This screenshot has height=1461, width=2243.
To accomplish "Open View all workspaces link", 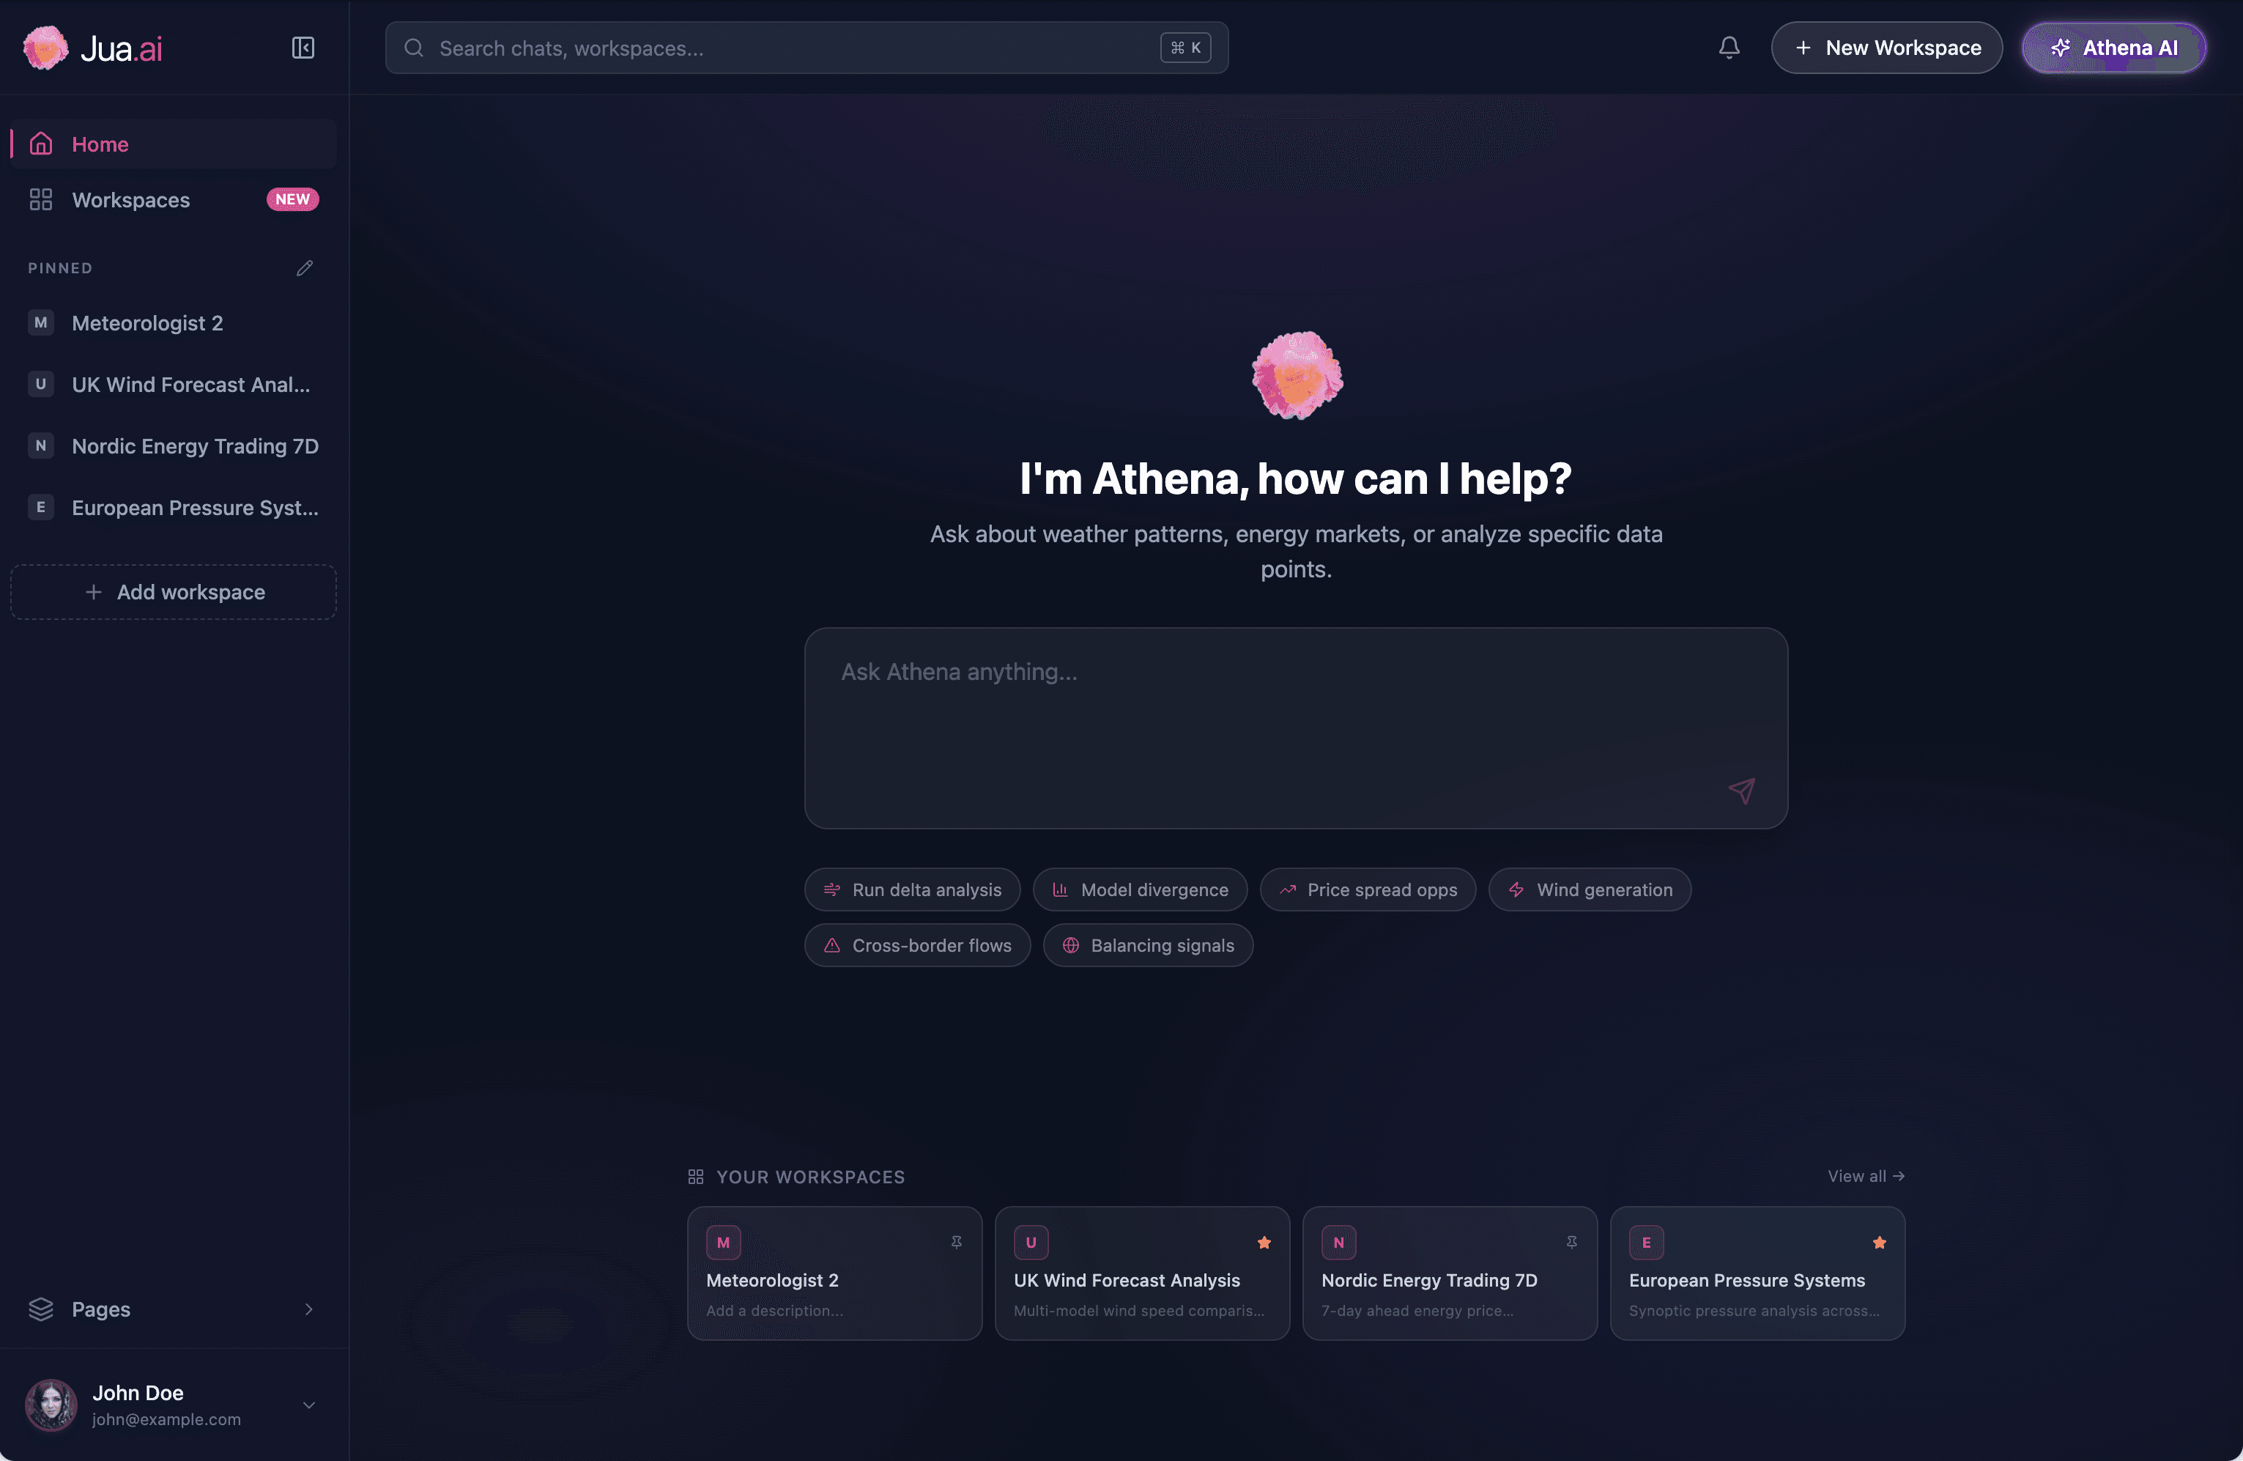I will pyautogui.click(x=1866, y=1176).
